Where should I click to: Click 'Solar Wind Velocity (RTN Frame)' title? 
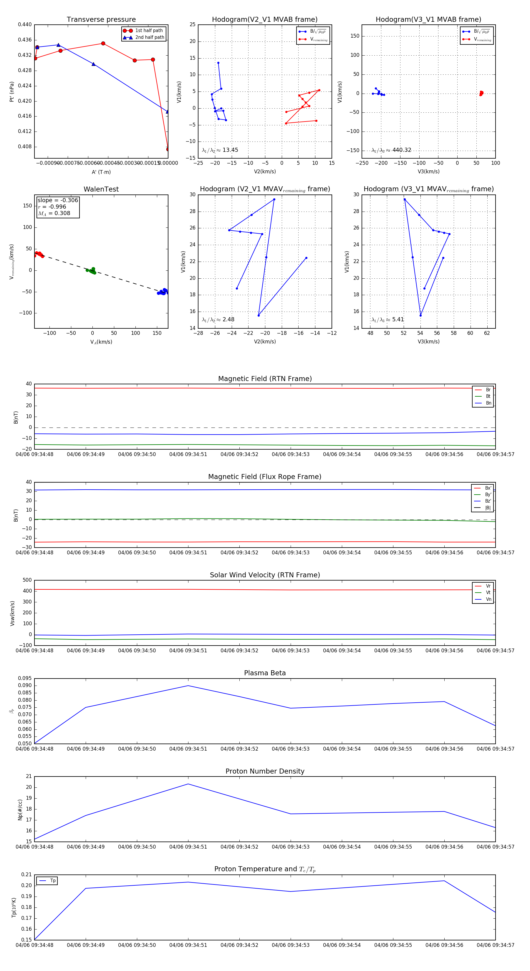[265, 575]
